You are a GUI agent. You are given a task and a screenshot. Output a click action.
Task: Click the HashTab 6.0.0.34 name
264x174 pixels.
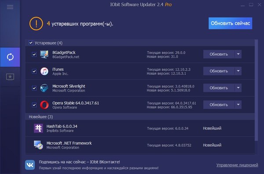click(x=62, y=126)
